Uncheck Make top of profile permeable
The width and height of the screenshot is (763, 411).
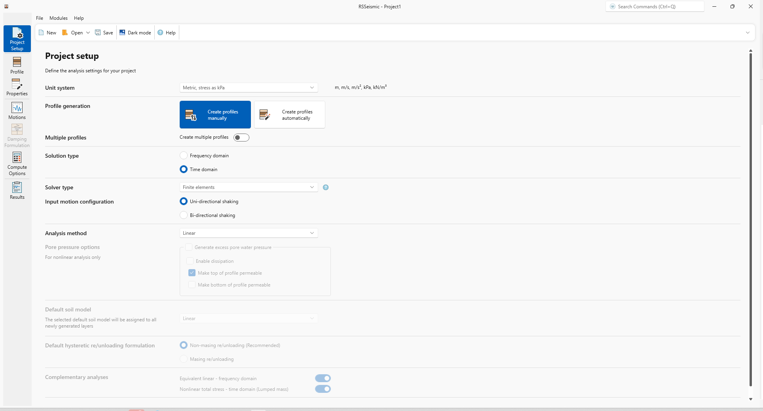(x=192, y=273)
